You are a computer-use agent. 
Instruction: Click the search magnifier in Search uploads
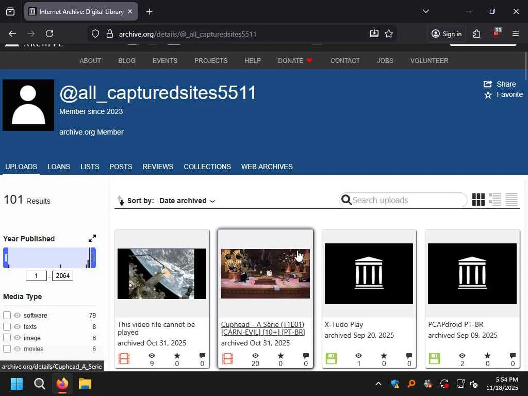346,200
